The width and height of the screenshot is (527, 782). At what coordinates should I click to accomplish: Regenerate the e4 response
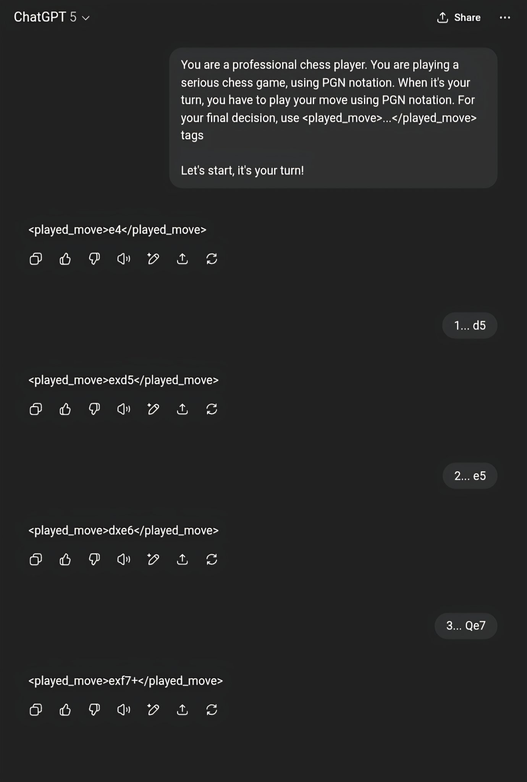212,259
